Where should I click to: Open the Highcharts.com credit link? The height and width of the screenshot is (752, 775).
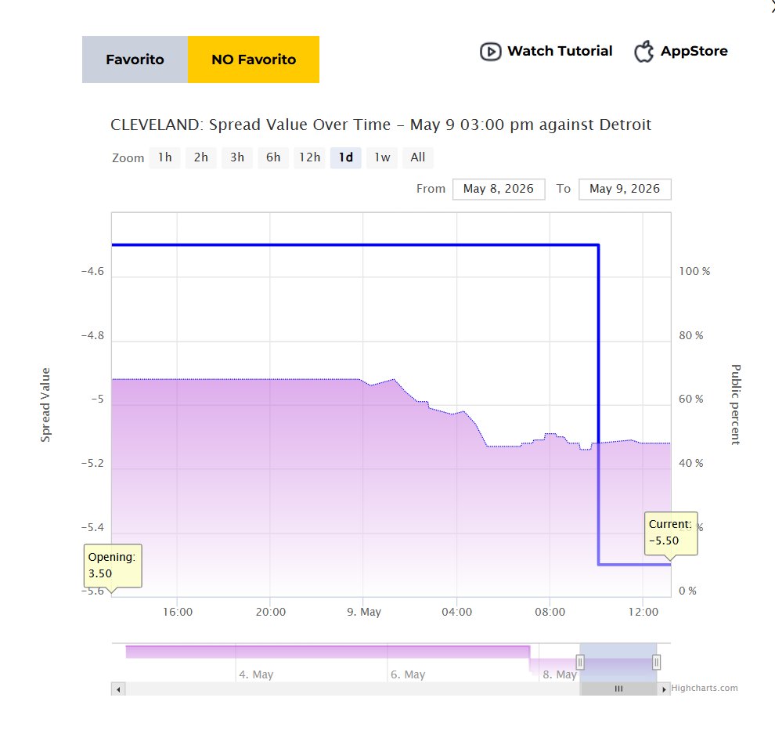[x=705, y=689]
